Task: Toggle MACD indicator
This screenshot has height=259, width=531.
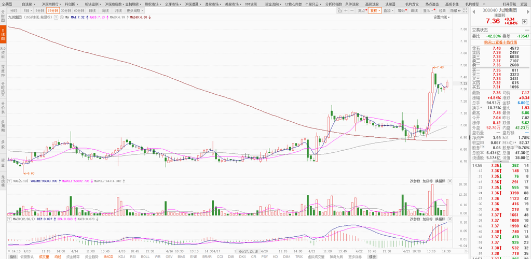Action: tap(108, 256)
